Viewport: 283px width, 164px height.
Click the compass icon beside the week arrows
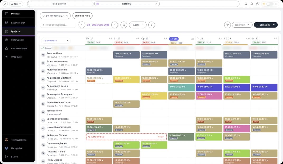(x=124, y=25)
